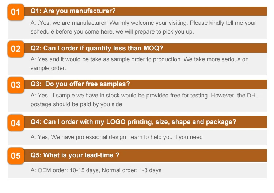The image size is (274, 193).
Task: Click the orange 05 number badge
Action: (16, 156)
